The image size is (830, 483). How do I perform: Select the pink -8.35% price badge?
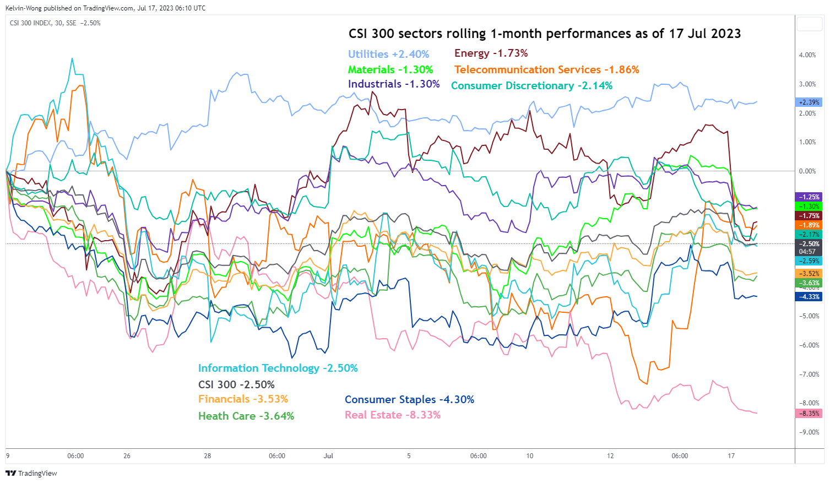809,414
